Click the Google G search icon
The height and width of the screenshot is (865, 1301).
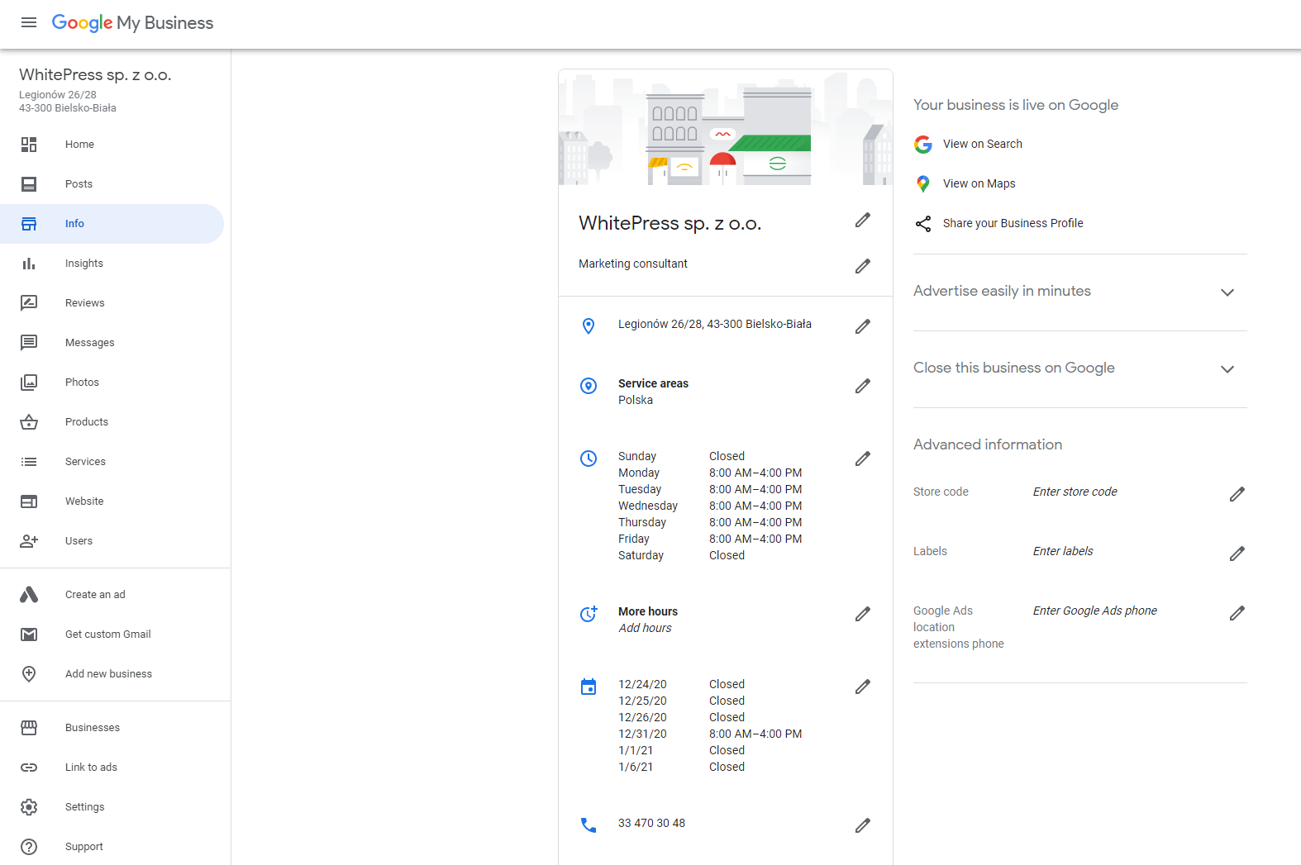(923, 145)
